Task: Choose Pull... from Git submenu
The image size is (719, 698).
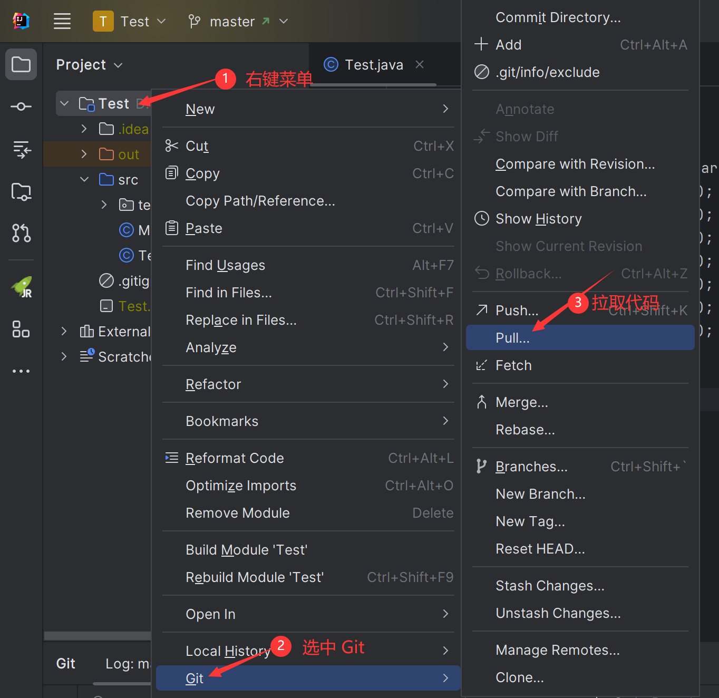Action: [x=580, y=337]
